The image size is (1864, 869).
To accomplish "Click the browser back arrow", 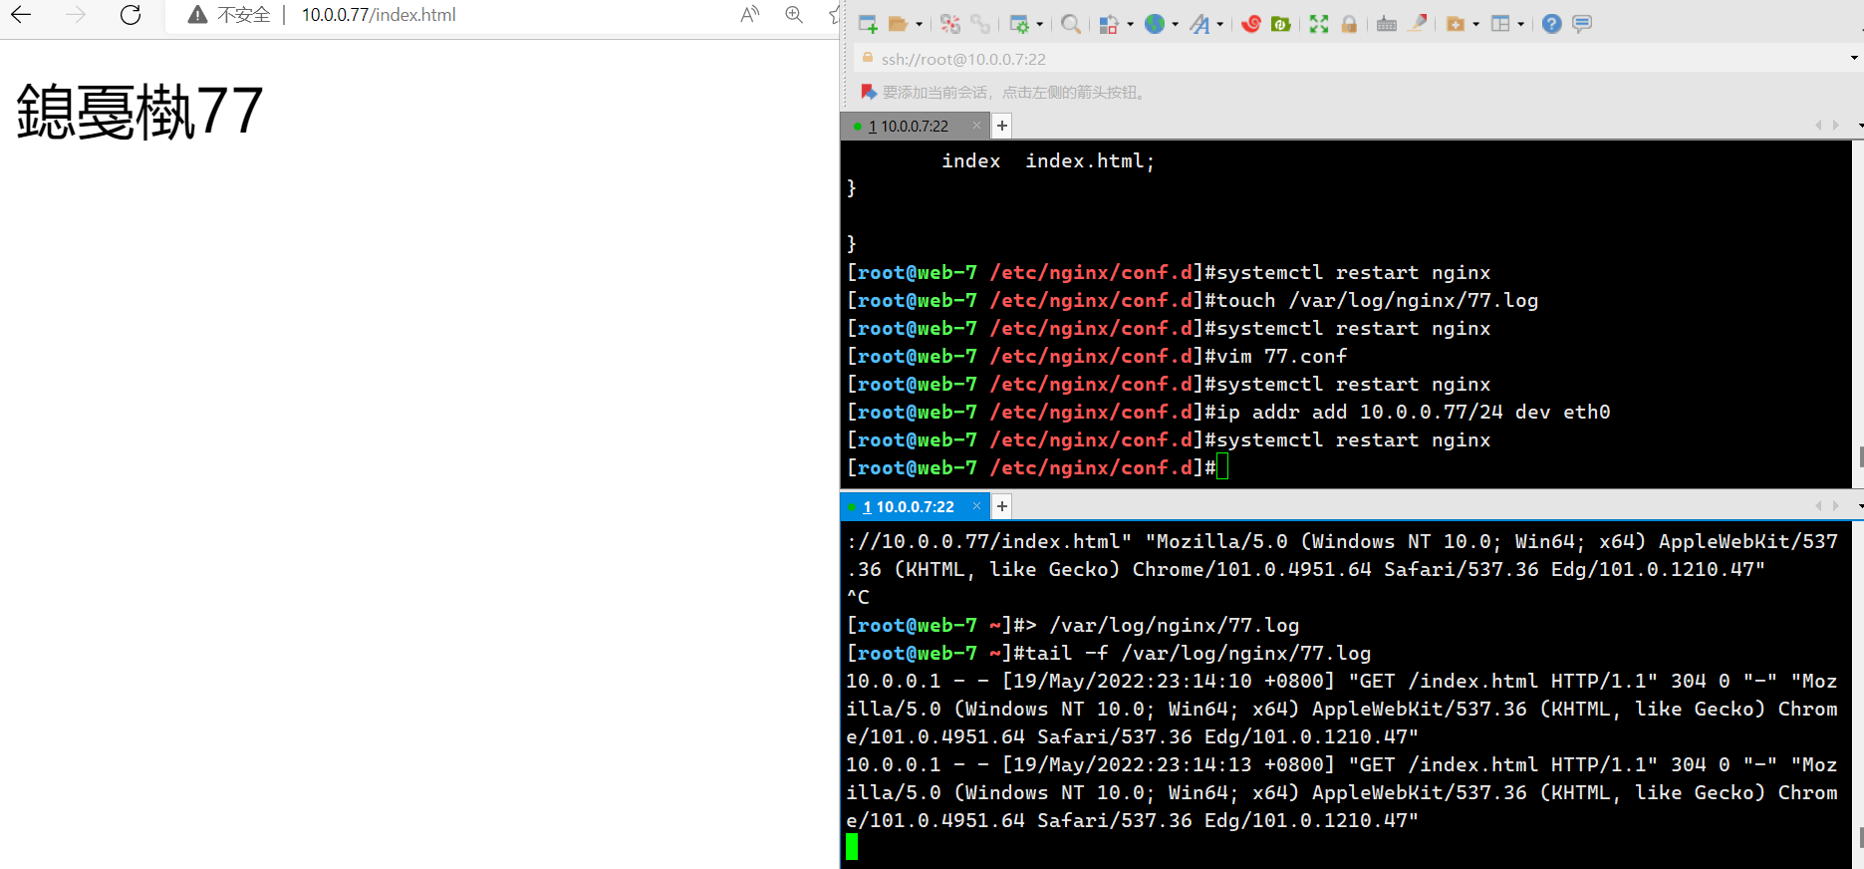I will click(x=21, y=15).
